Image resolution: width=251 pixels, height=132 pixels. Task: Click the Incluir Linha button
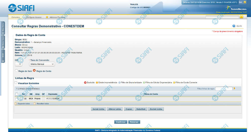point(98,109)
